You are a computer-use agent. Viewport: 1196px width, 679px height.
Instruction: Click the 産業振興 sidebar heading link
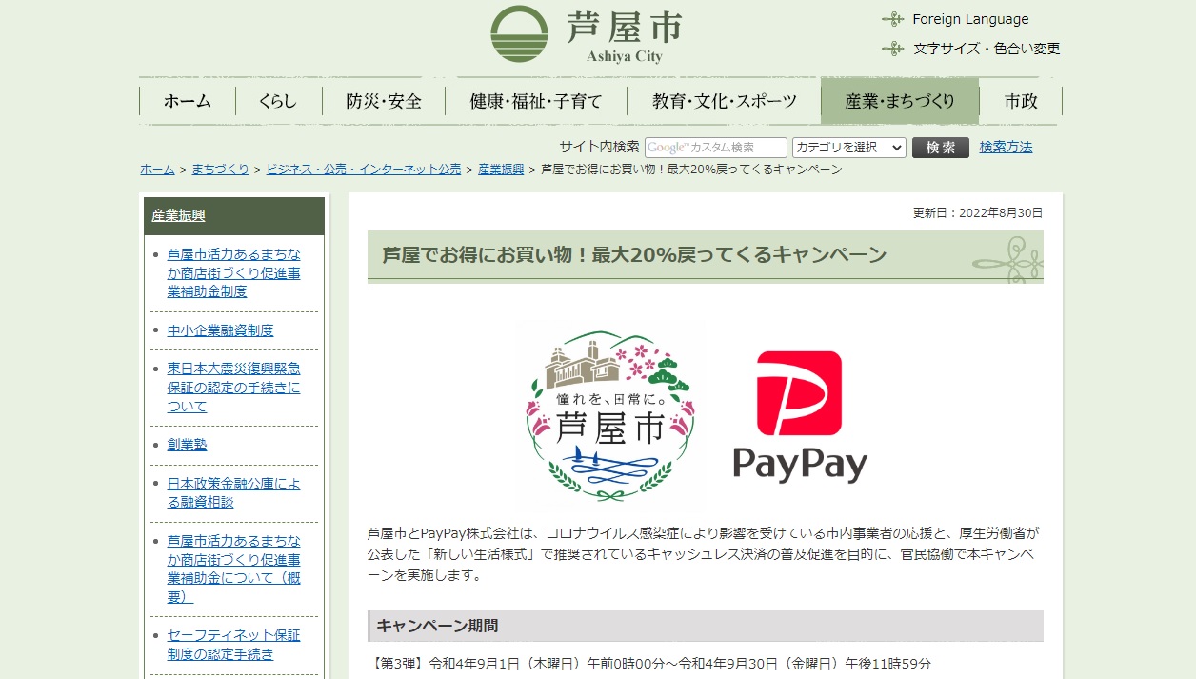click(178, 215)
